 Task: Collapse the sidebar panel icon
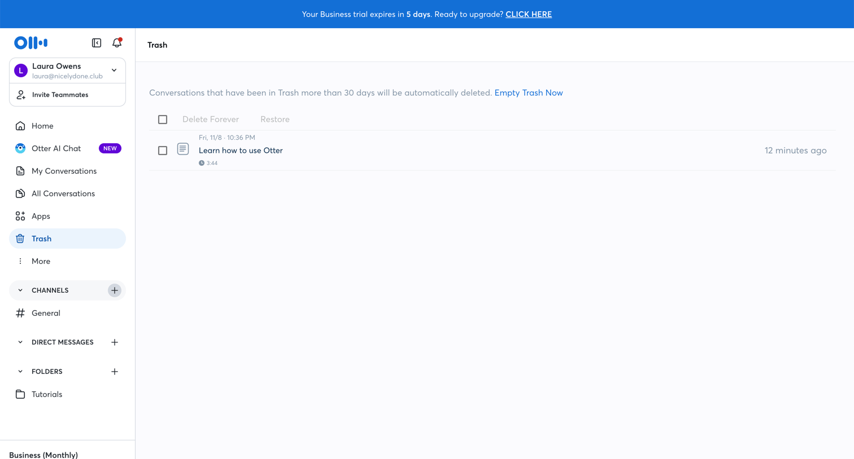click(x=97, y=43)
